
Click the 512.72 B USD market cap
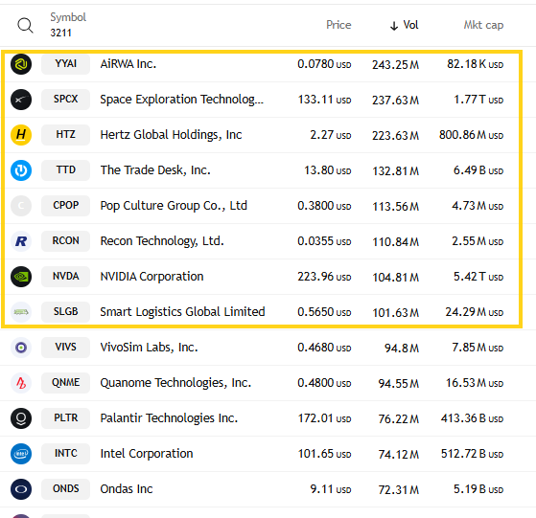point(472,454)
